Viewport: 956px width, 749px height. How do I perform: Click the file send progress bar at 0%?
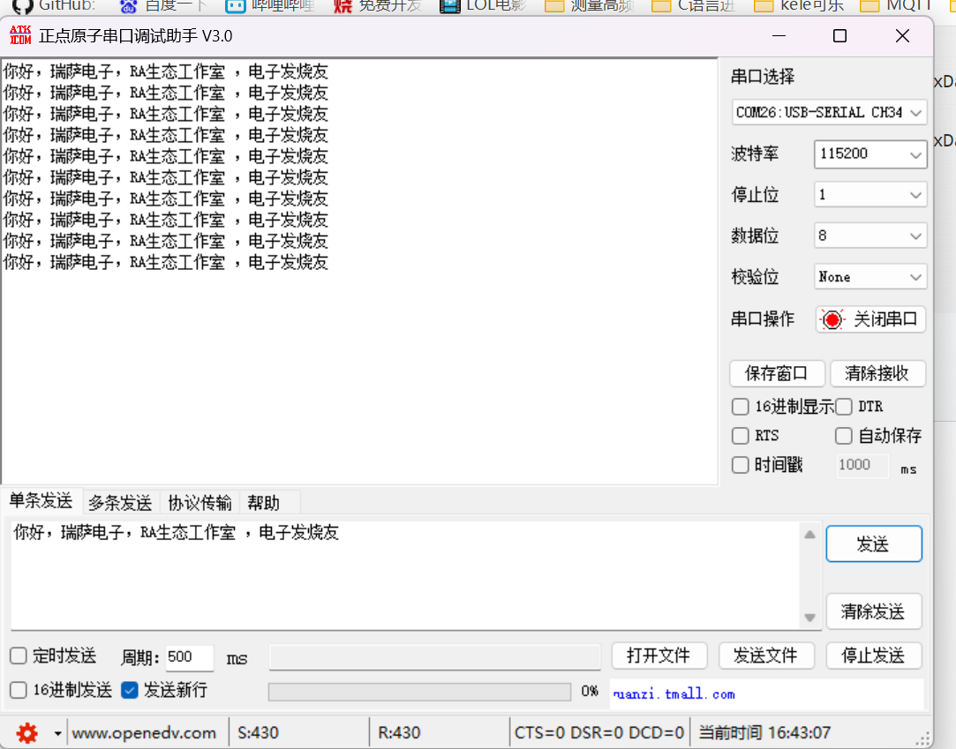[419, 692]
